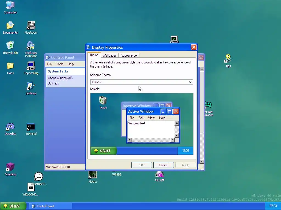Select the Control Panel taskbar button
Image resolution: width=281 pixels, height=210 pixels.
pyautogui.click(x=51, y=206)
